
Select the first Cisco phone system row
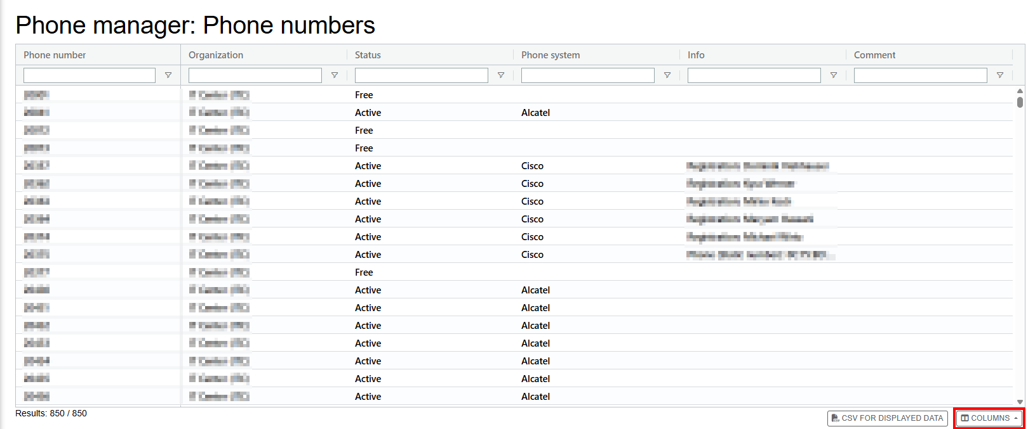[514, 166]
